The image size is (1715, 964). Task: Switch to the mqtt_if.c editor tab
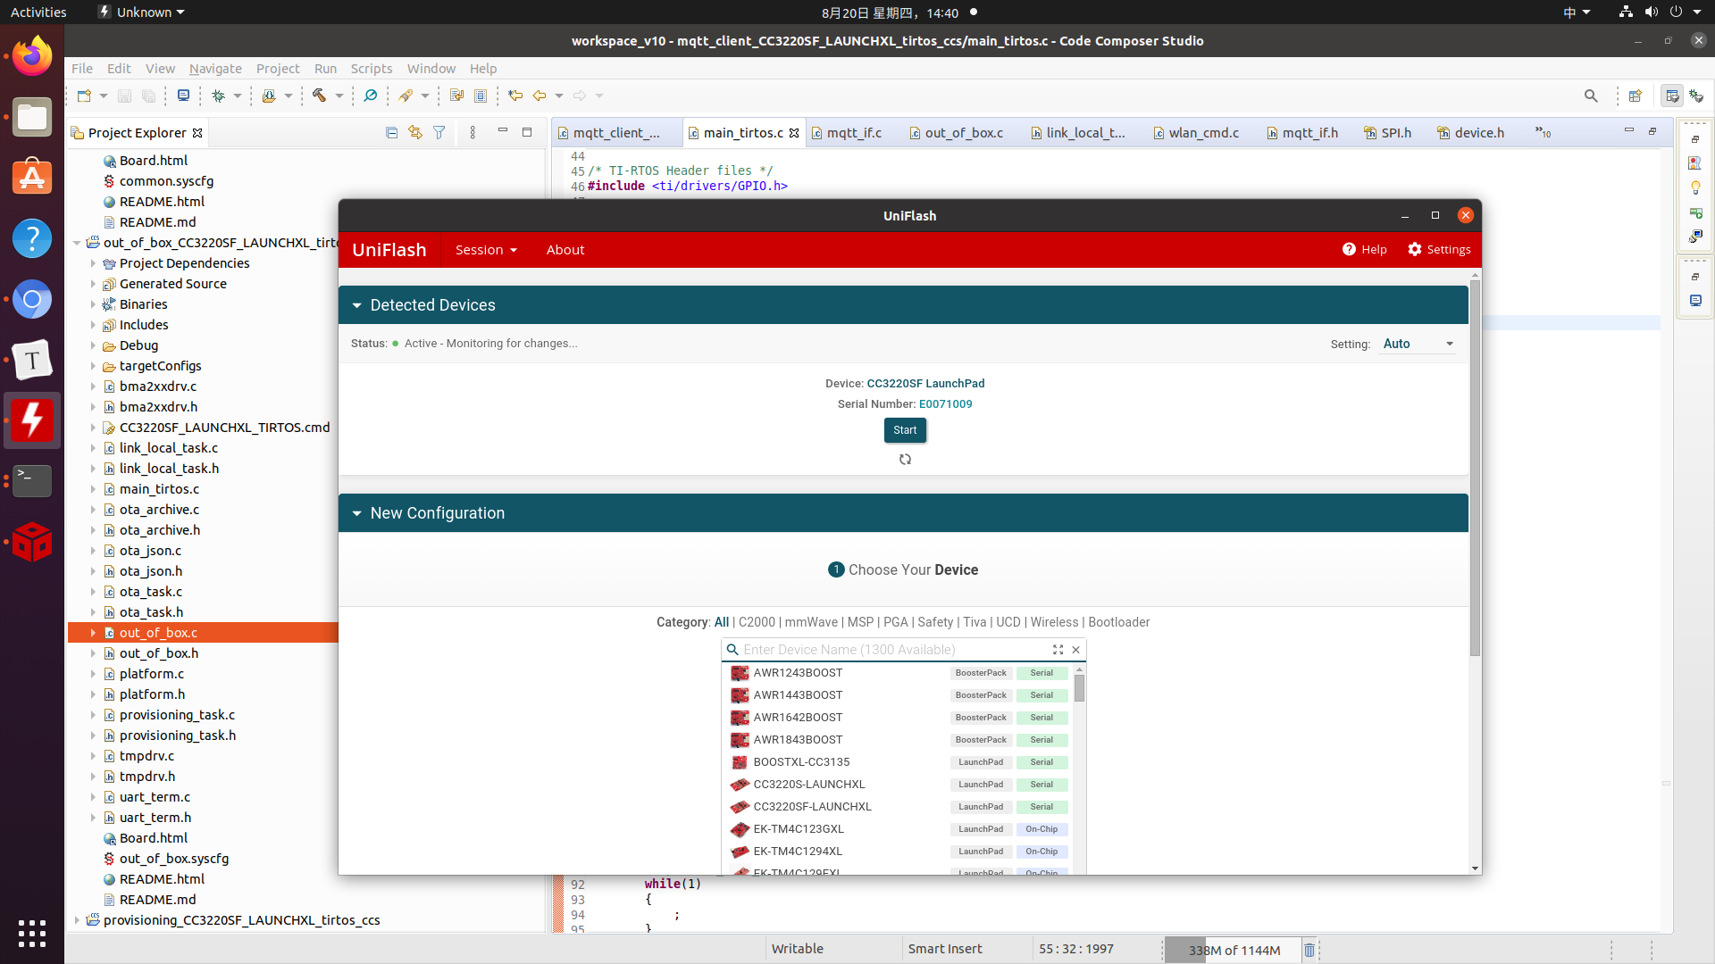(853, 133)
